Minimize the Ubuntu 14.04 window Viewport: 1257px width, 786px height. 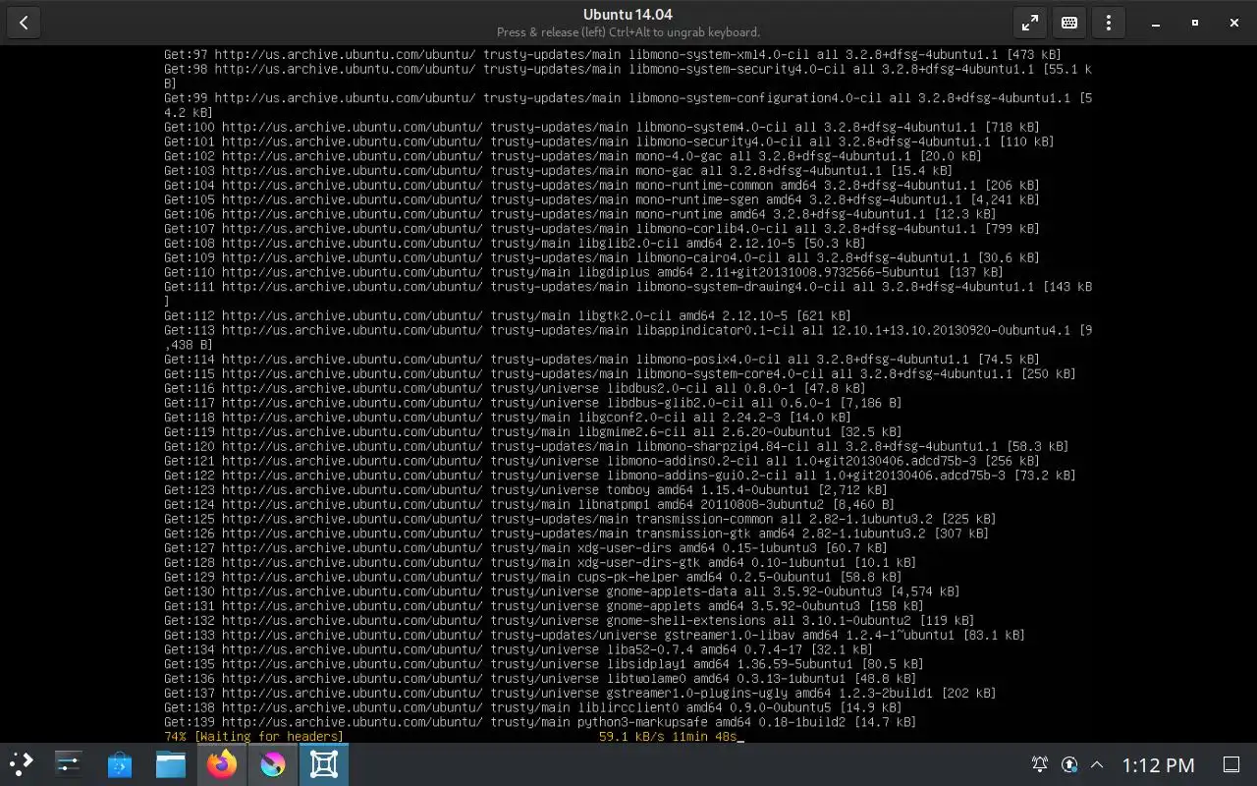pyautogui.click(x=1156, y=23)
